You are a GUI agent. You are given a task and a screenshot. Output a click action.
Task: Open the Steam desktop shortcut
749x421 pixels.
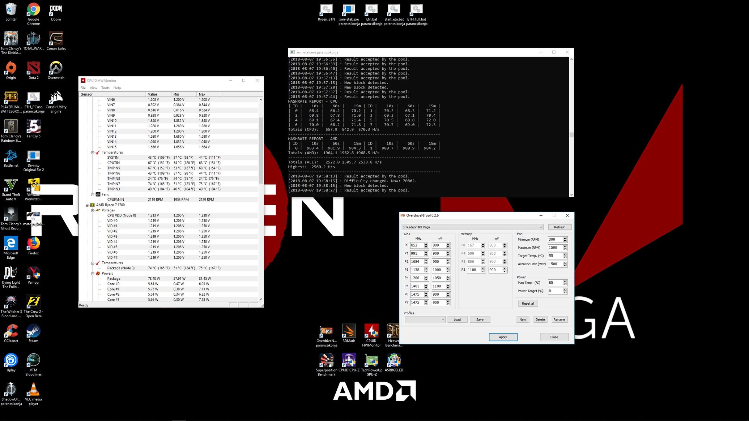tap(33, 334)
